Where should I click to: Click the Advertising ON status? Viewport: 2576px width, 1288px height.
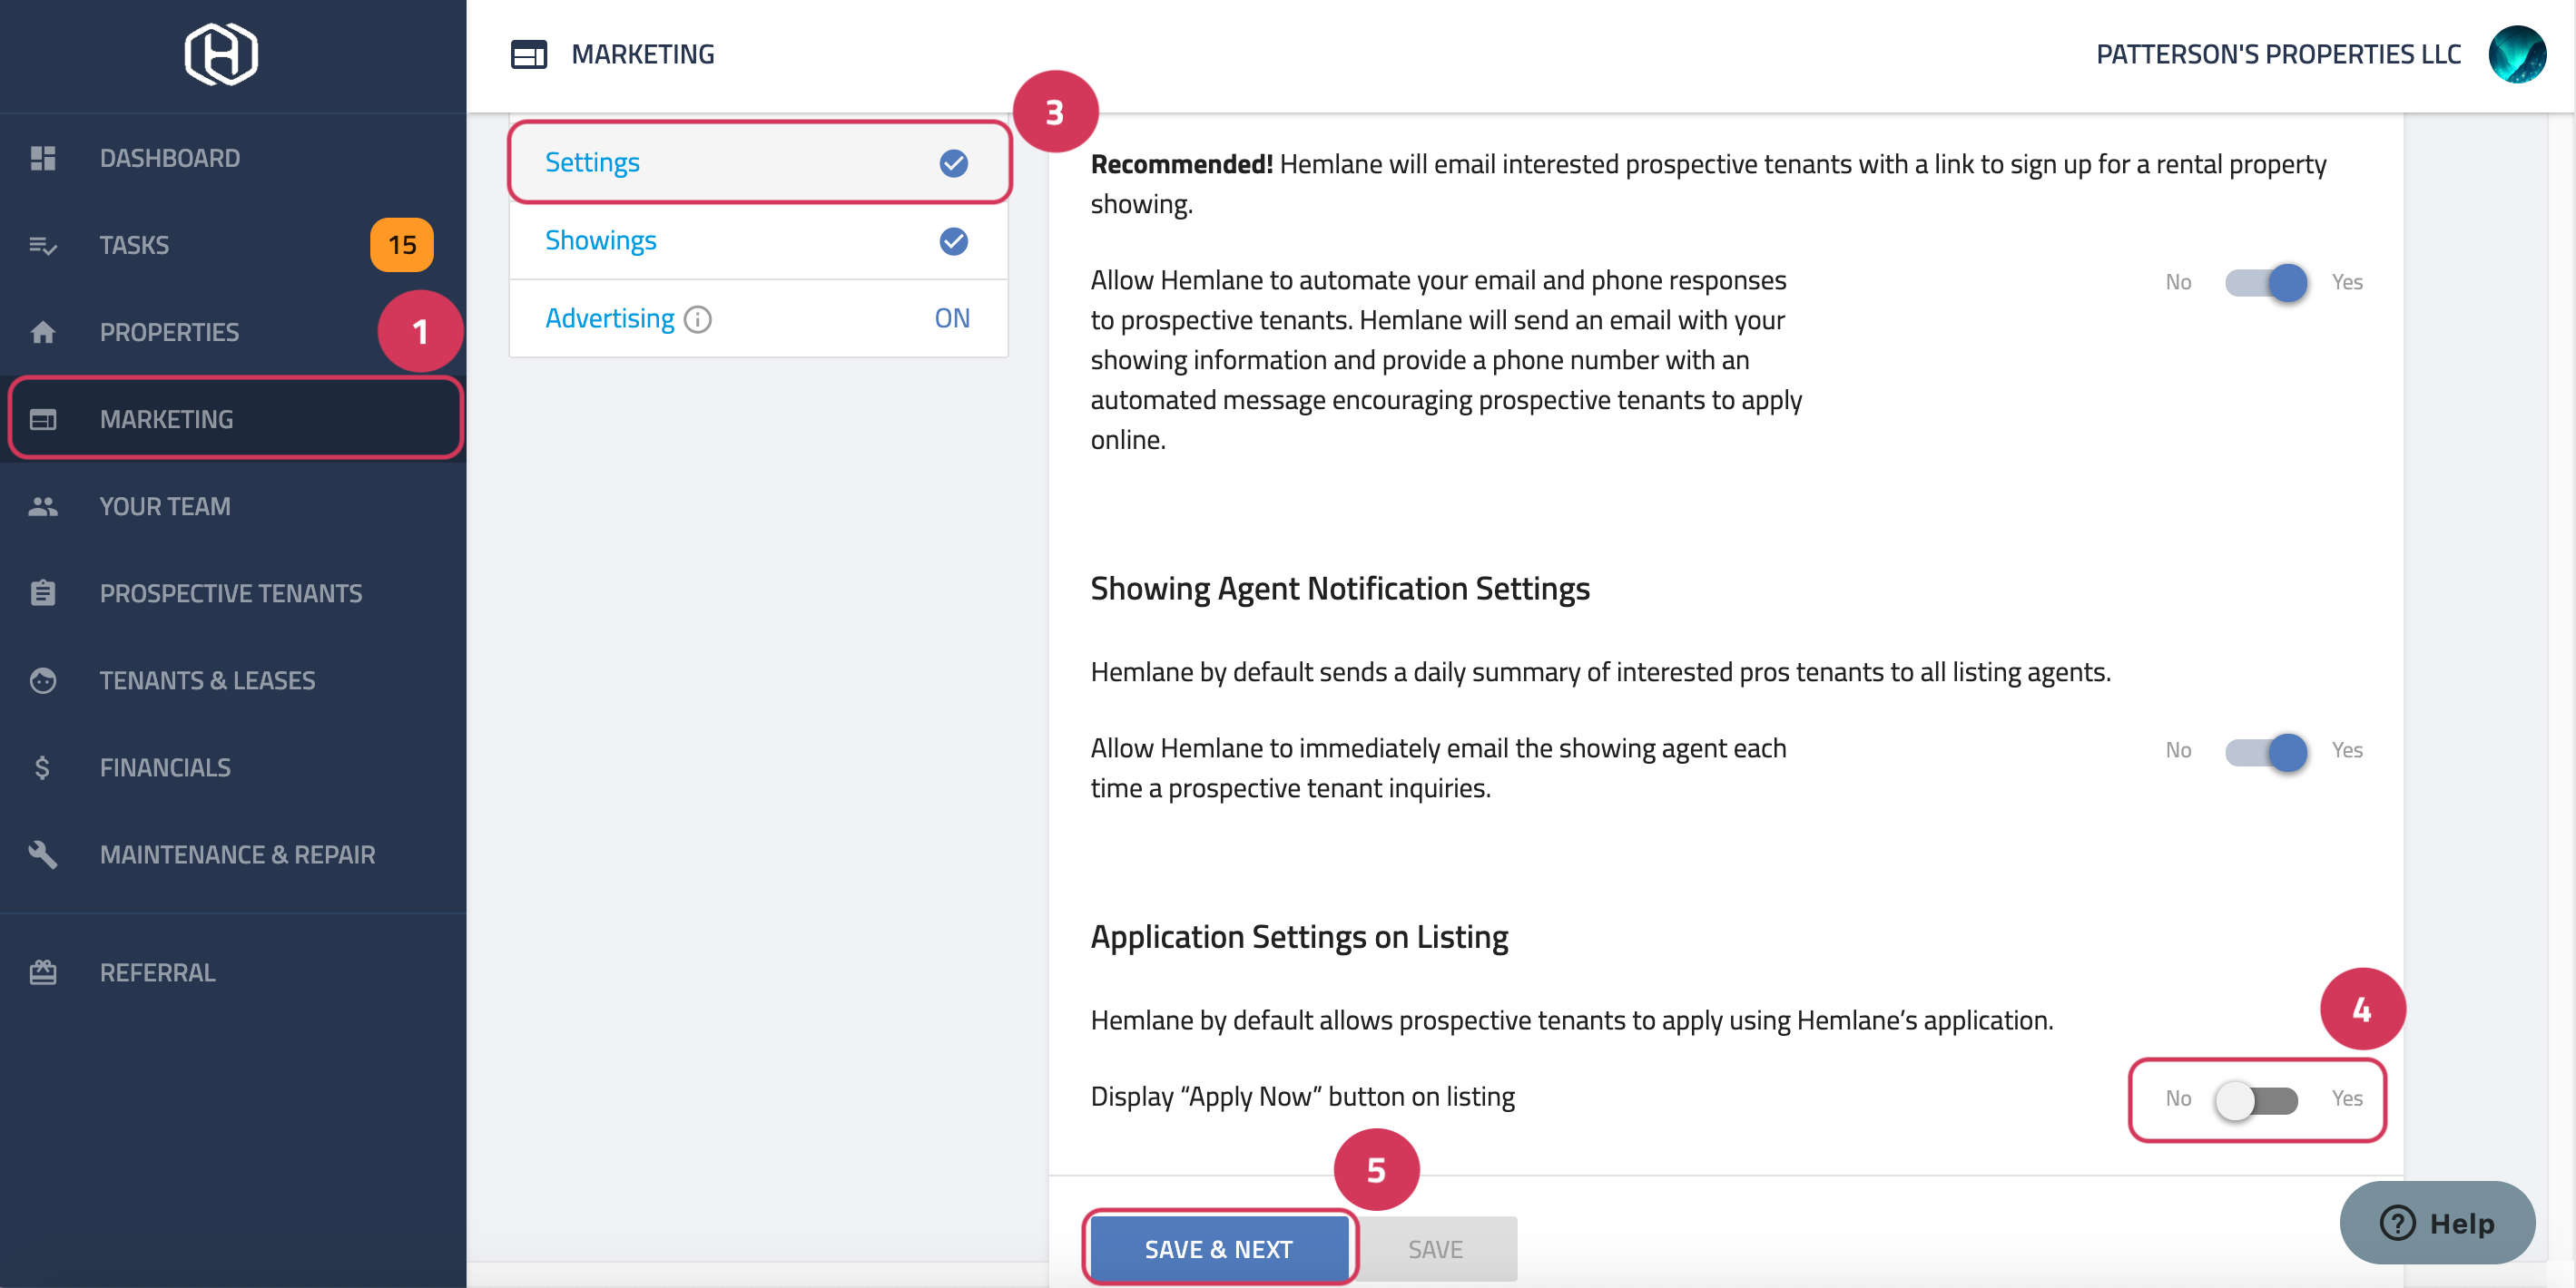pyautogui.click(x=952, y=318)
